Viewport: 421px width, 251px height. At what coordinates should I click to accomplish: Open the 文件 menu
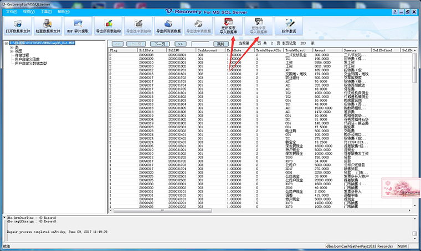click(12, 12)
